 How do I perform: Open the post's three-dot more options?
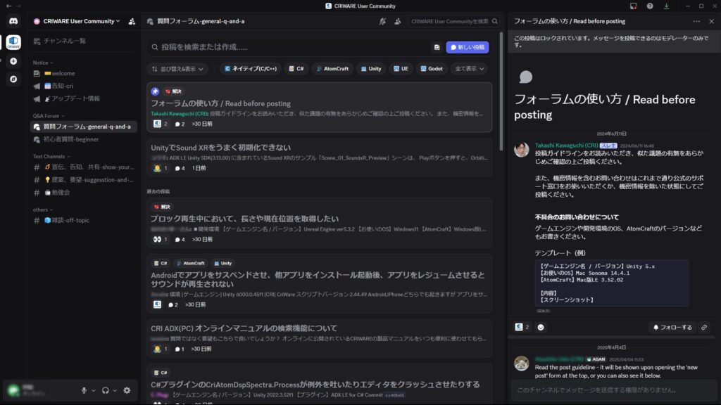696,21
